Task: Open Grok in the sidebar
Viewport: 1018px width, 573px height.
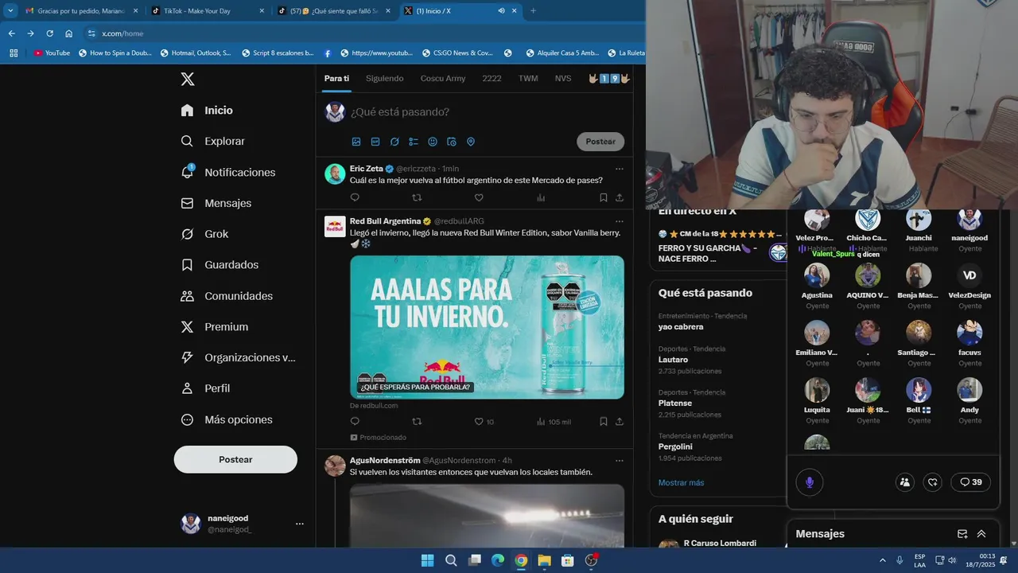Action: pos(204,234)
